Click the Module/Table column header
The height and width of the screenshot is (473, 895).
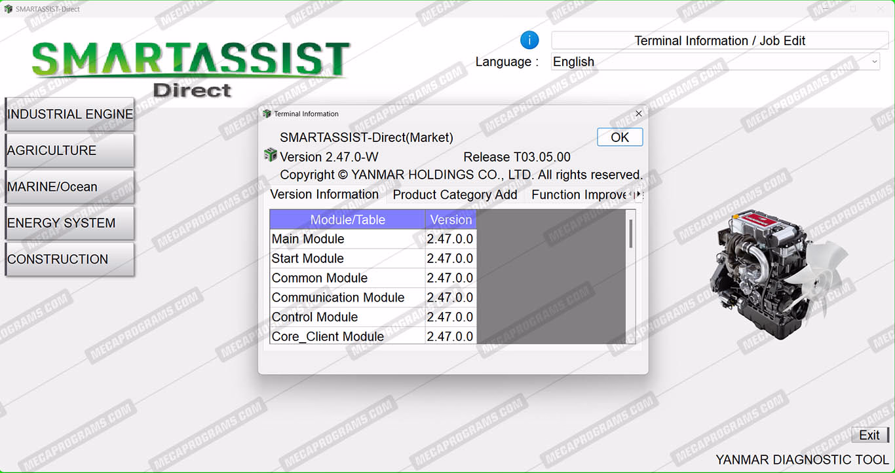(347, 220)
